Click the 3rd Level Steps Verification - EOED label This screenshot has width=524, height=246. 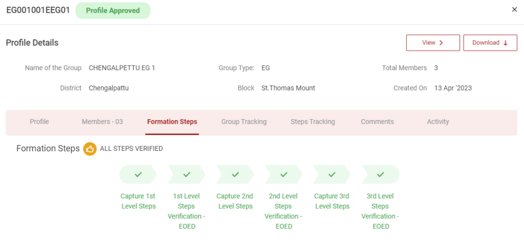tap(380, 211)
